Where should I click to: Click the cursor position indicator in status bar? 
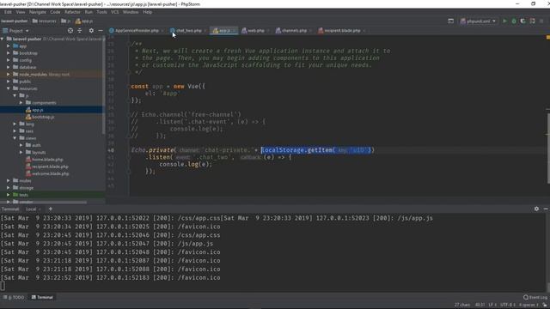(480, 305)
